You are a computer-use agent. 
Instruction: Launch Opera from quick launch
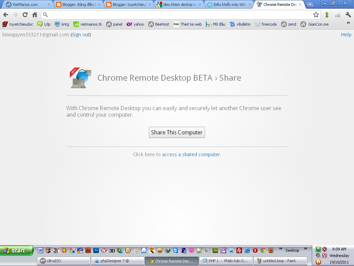[x=255, y=250]
